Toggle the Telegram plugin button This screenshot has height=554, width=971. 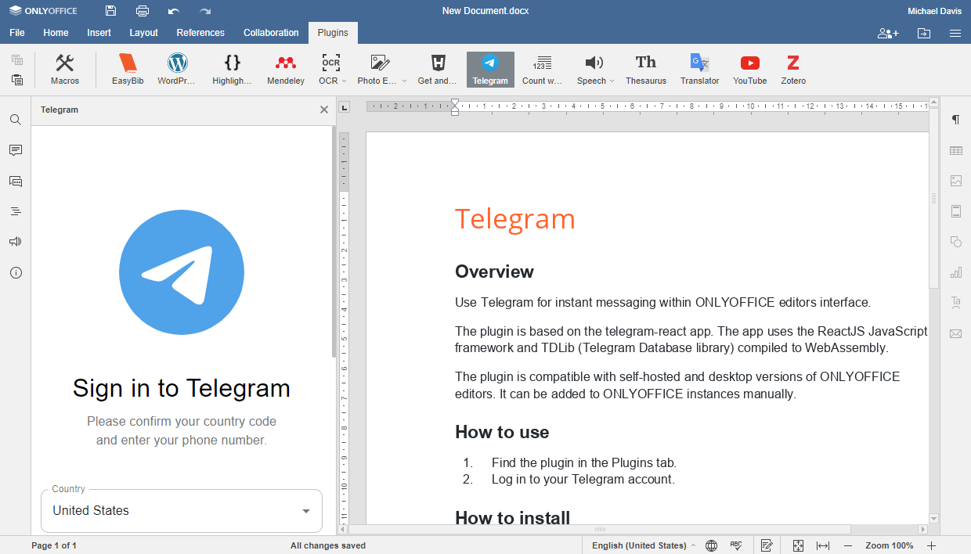pyautogui.click(x=490, y=70)
